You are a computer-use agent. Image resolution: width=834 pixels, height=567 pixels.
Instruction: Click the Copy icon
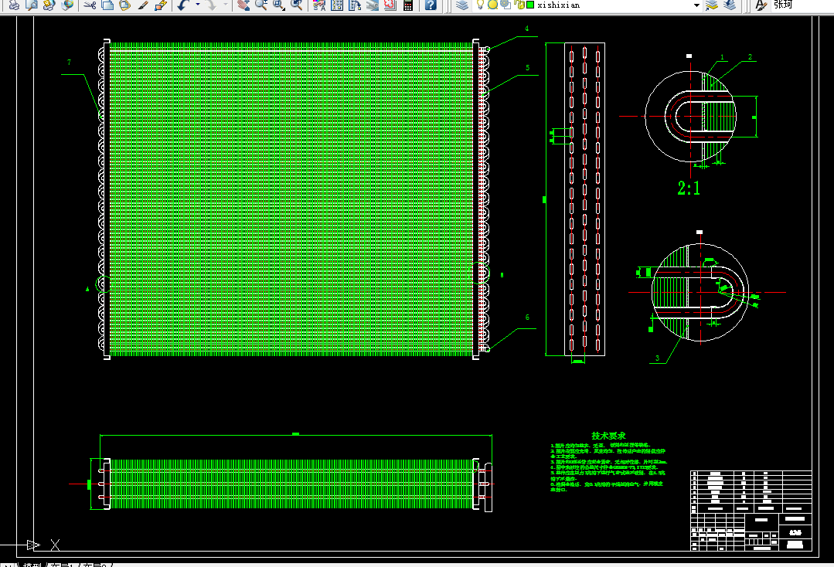tap(107, 5)
